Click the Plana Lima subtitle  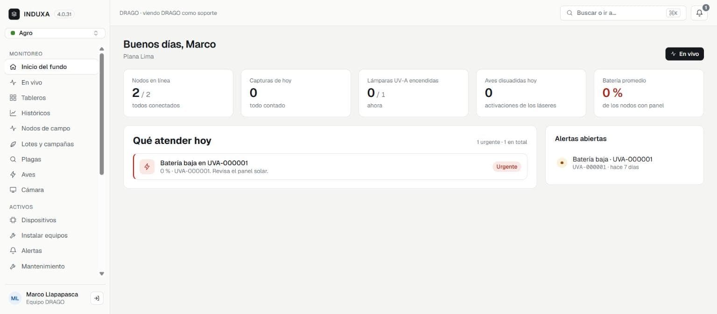click(x=139, y=56)
